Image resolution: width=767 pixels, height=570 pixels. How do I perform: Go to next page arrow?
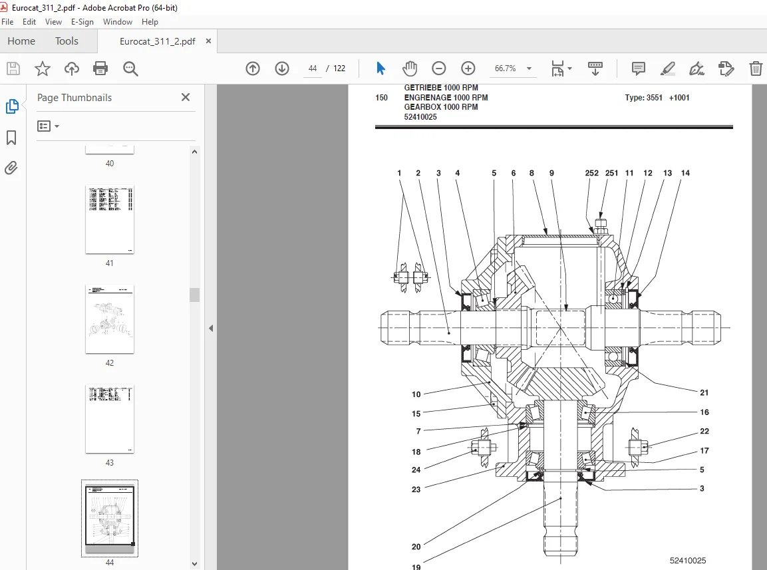pyautogui.click(x=282, y=69)
